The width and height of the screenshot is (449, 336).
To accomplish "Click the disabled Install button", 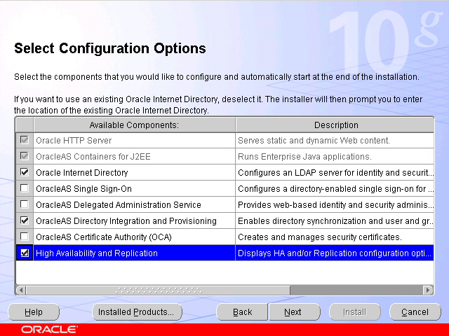I will pyautogui.click(x=355, y=312).
